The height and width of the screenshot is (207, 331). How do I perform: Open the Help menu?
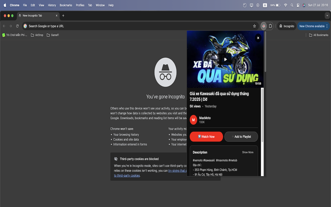(111, 5)
